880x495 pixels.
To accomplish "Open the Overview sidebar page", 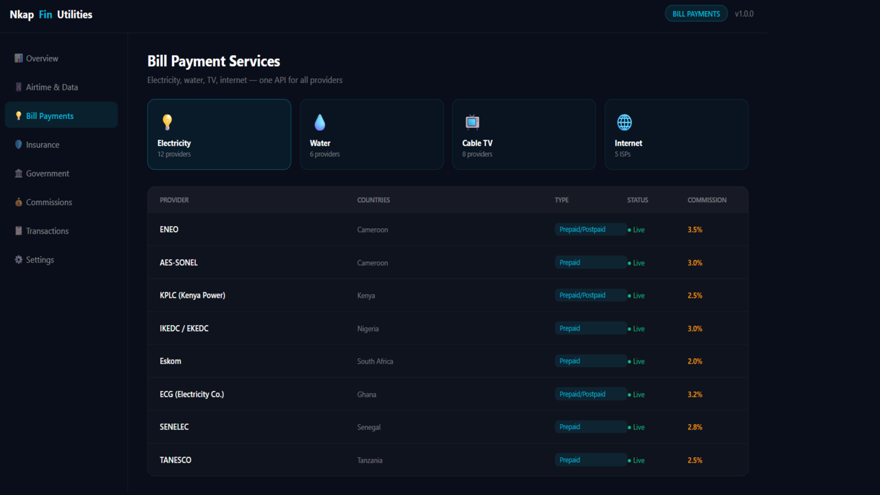I will pos(61,58).
